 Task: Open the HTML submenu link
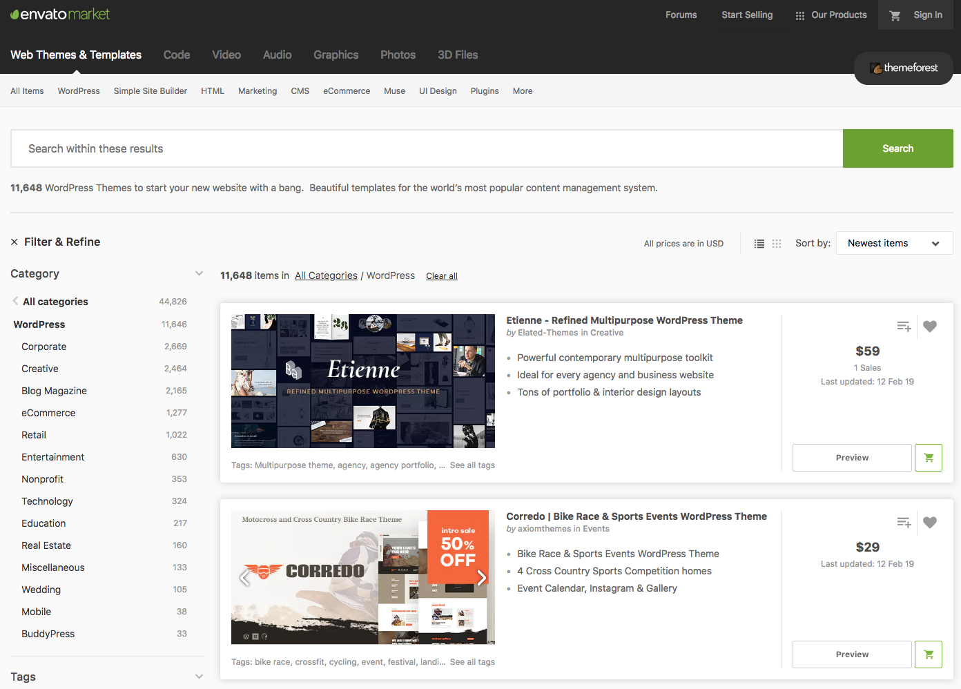tap(213, 91)
